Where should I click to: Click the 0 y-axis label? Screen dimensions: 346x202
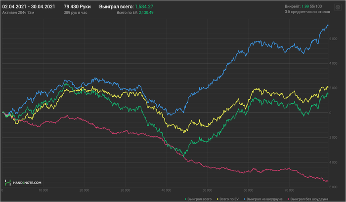tap(330, 113)
